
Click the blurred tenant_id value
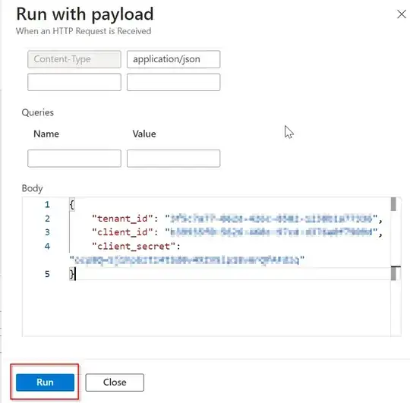pos(271,219)
